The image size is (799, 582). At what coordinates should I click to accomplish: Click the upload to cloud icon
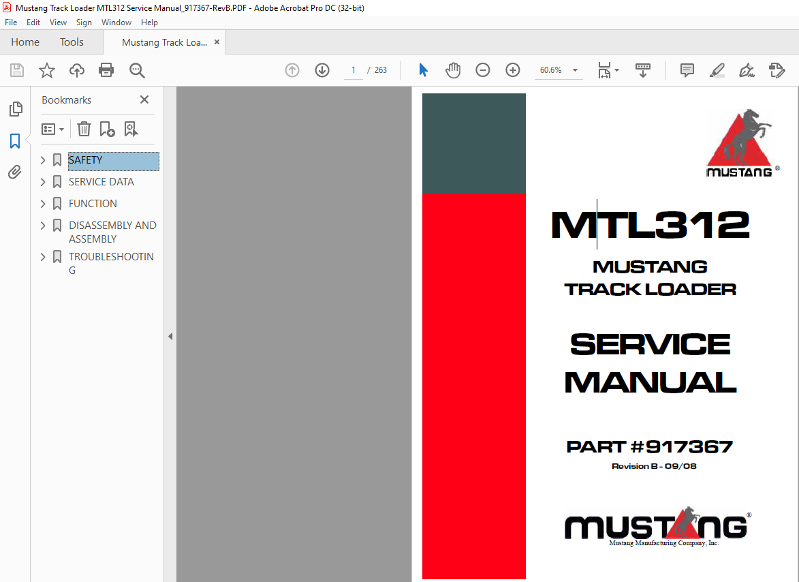[77, 70]
